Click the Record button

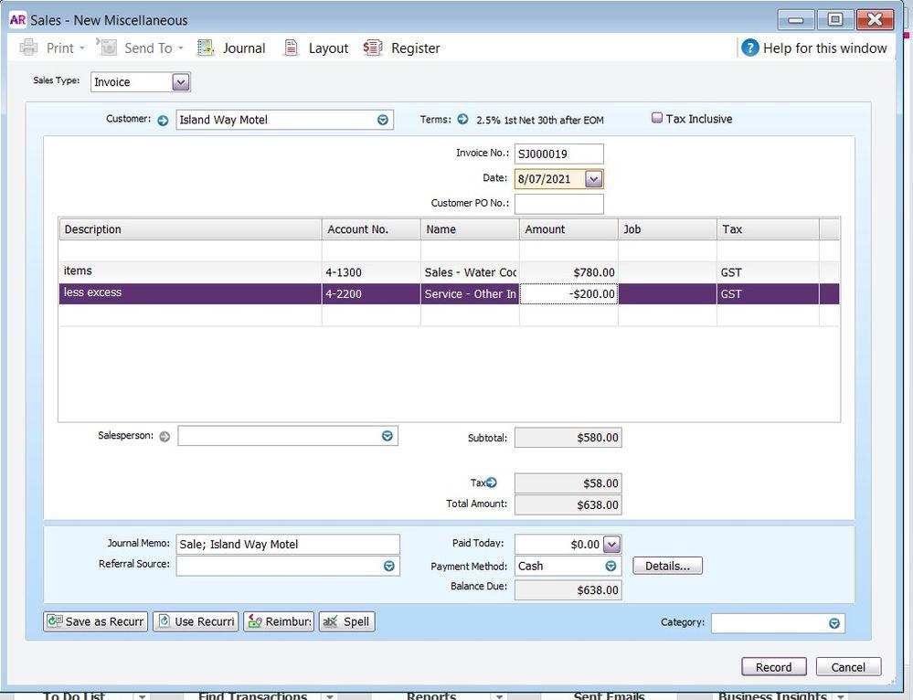point(773,667)
